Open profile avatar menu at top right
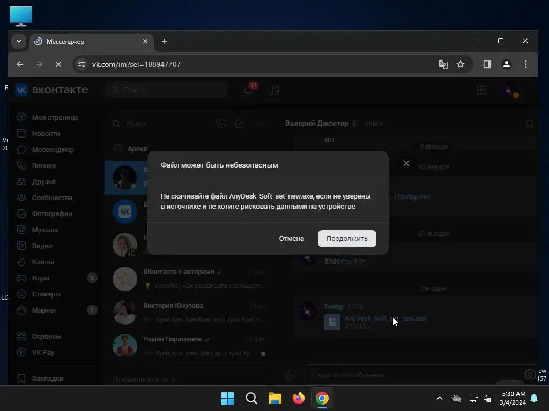The image size is (549, 411). pos(512,90)
